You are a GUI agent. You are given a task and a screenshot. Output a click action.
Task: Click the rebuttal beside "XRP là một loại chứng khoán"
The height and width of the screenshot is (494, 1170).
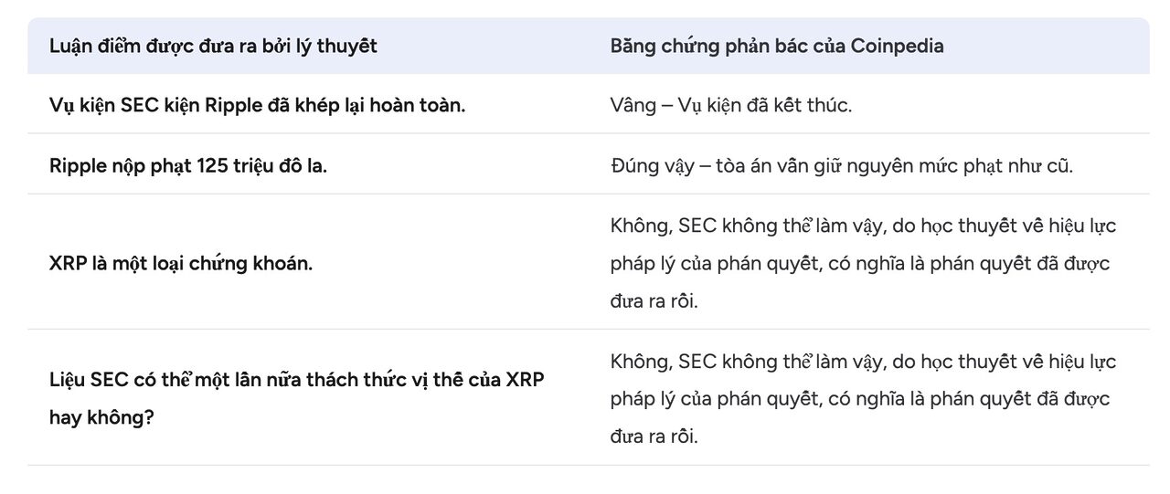pyautogui.click(x=863, y=263)
